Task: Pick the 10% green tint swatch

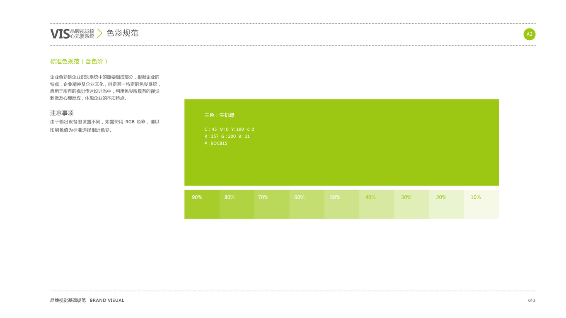Action: coord(481,204)
